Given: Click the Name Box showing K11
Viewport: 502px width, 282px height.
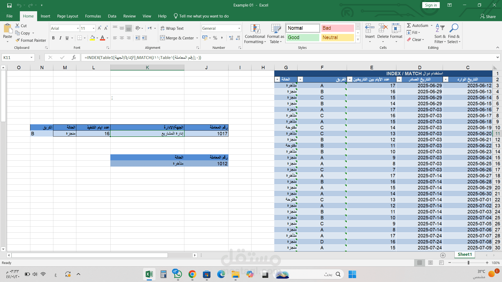Looking at the screenshot, I should [x=16, y=57].
